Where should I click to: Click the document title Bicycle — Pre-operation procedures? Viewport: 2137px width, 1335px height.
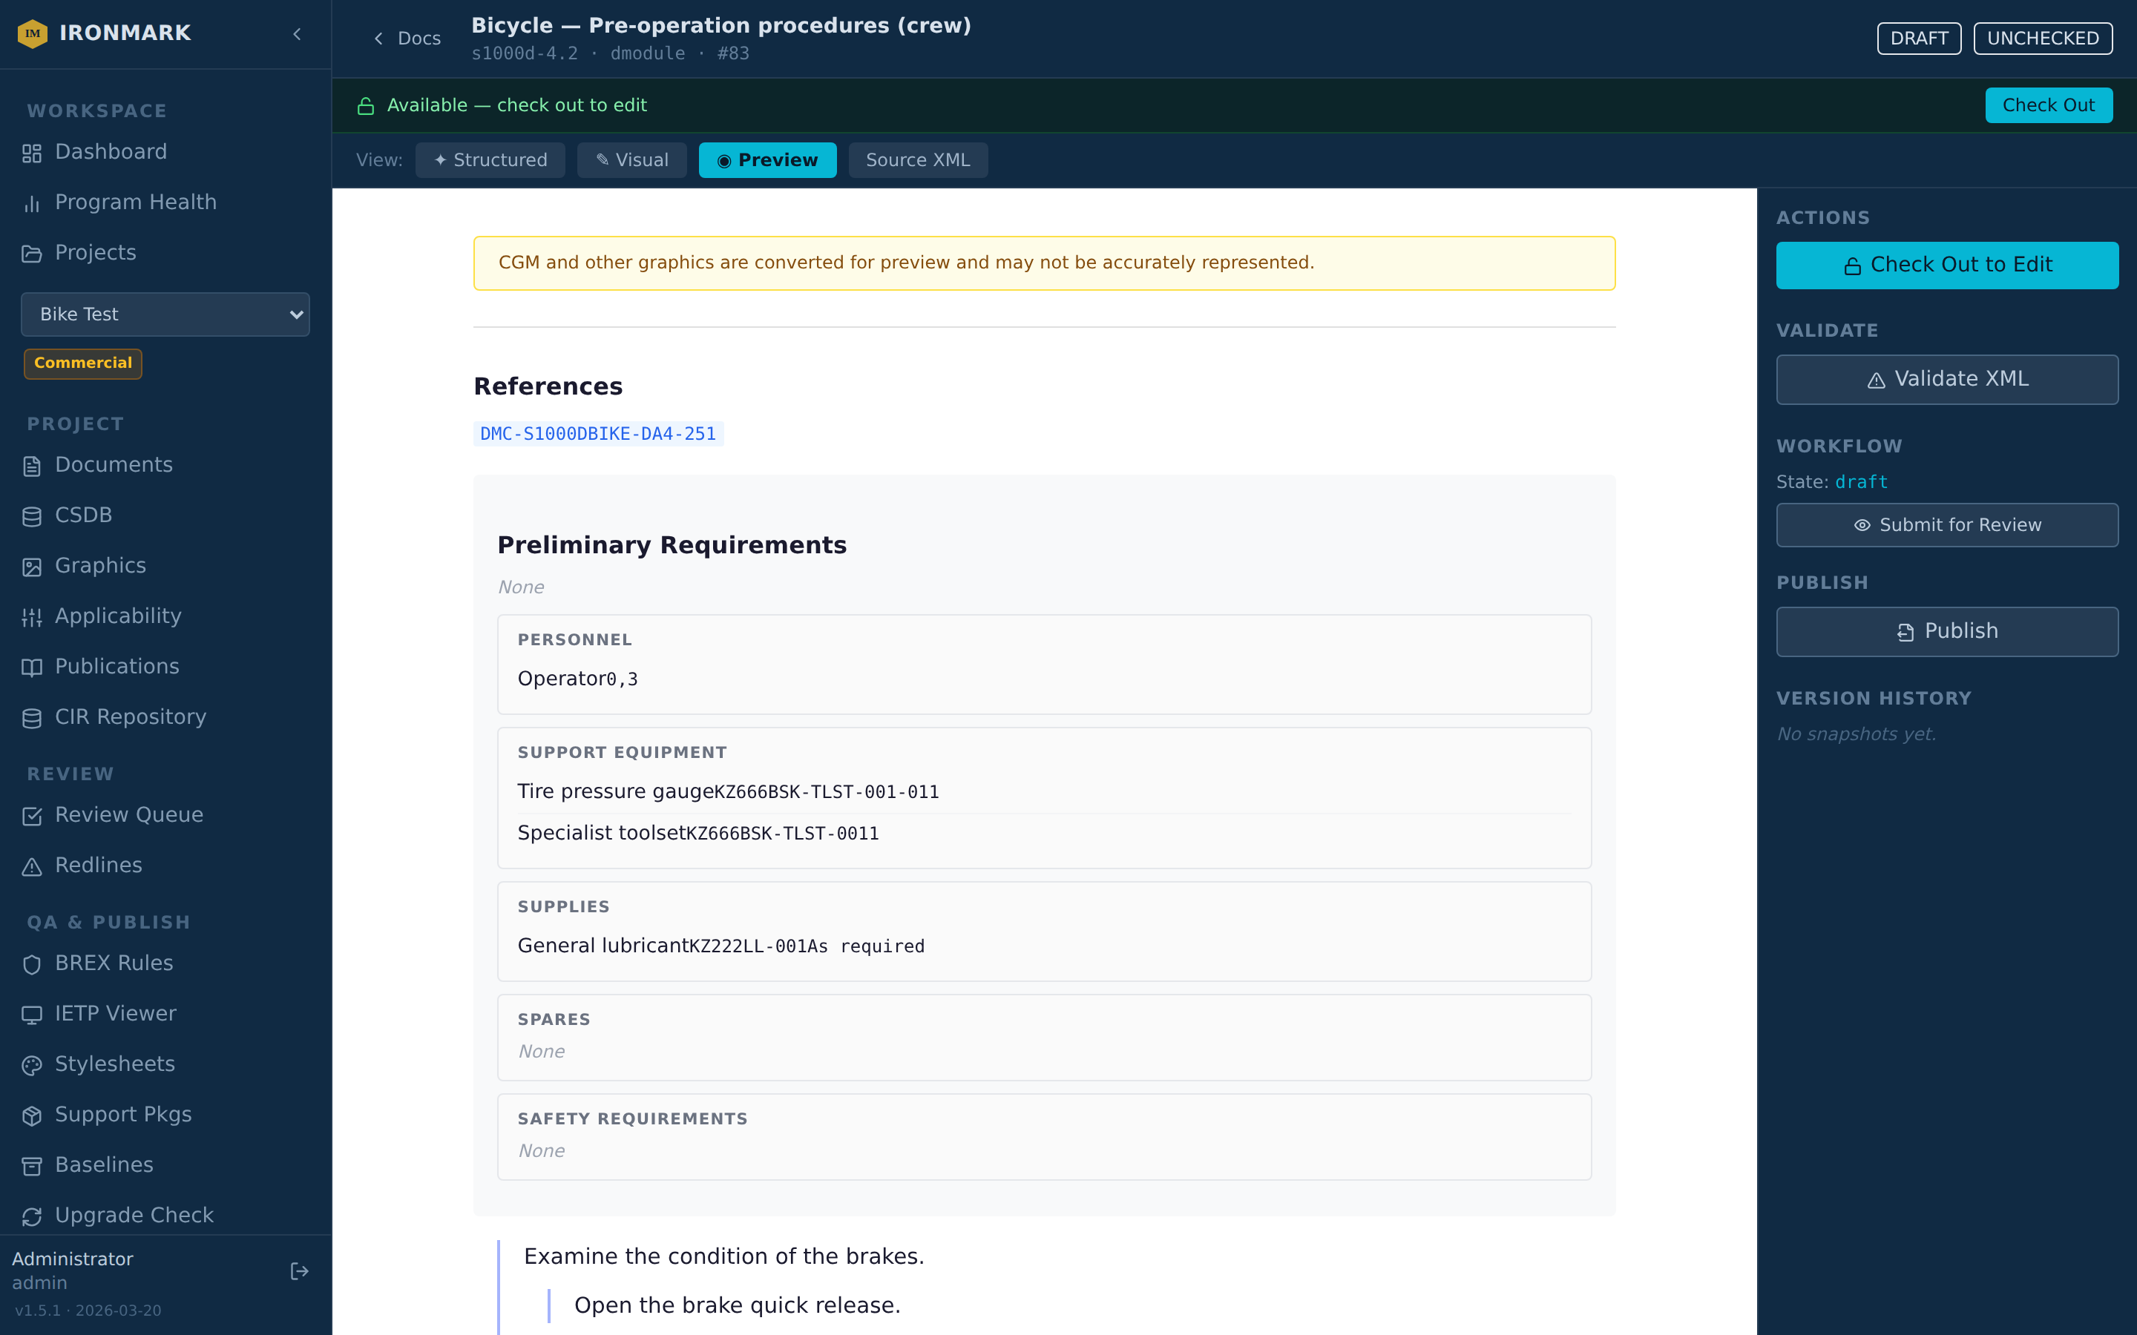click(x=720, y=26)
